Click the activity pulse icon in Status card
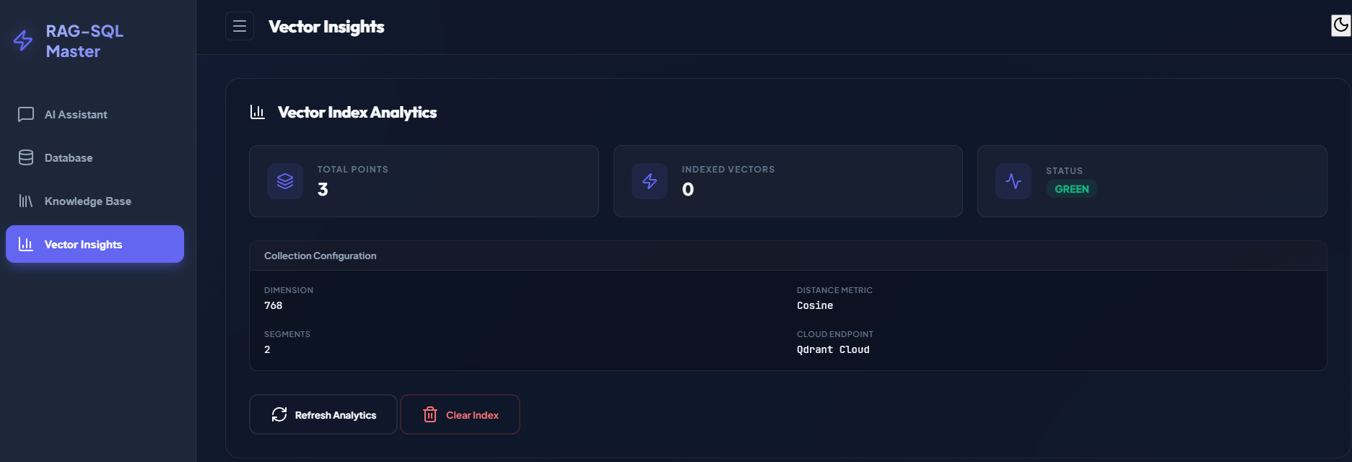This screenshot has width=1352, height=462. [x=1013, y=181]
